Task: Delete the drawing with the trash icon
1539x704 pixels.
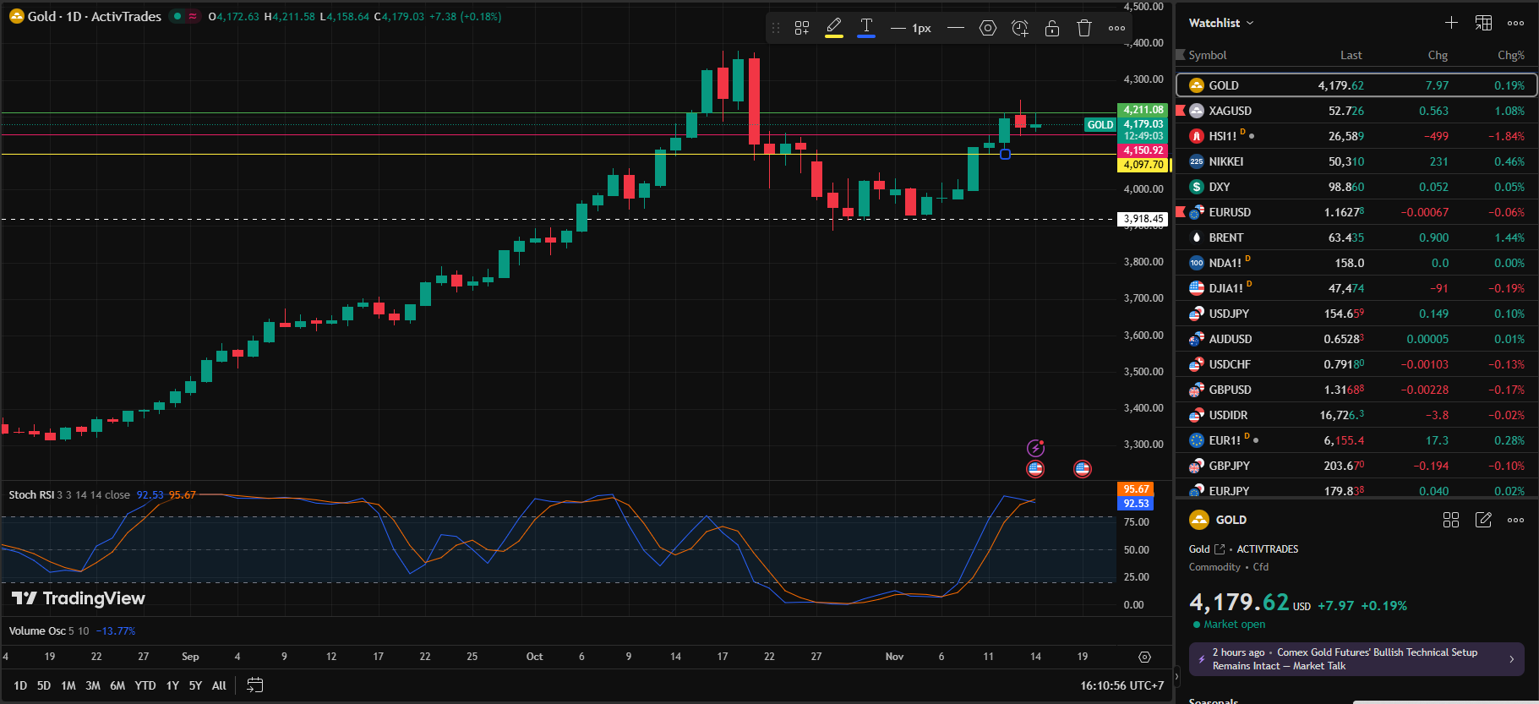Action: pyautogui.click(x=1084, y=28)
